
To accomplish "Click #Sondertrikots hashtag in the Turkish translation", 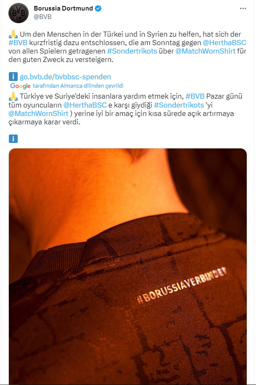I will [x=179, y=105].
